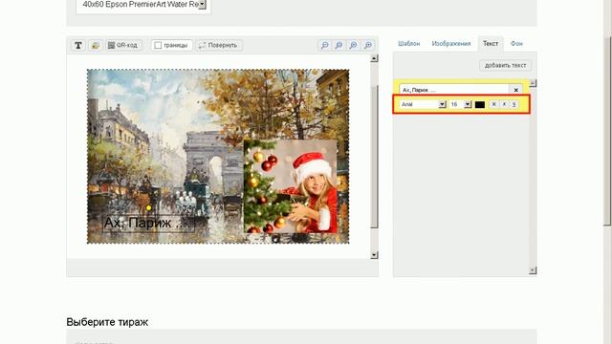Toggle bold Ж formatting

pos(493,104)
